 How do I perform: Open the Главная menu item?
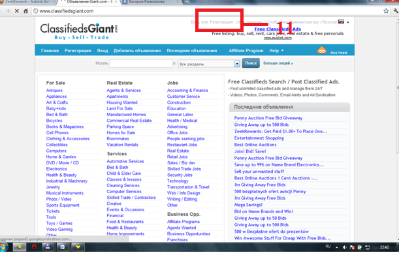click(50, 51)
